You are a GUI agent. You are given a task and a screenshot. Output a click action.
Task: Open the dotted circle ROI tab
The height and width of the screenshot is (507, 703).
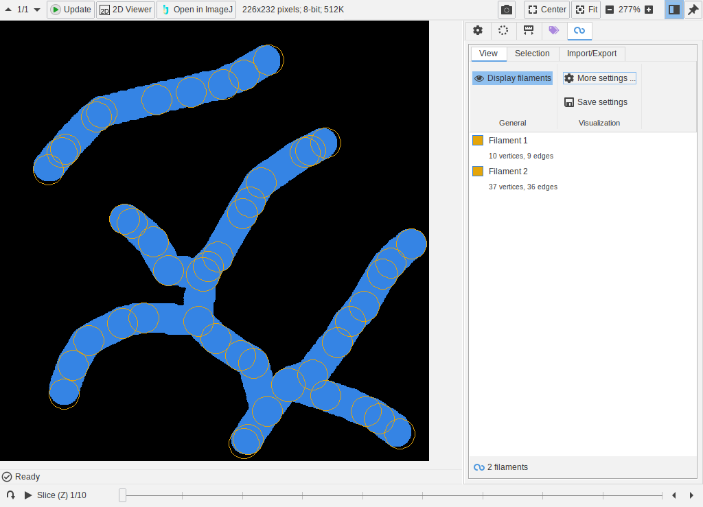click(x=503, y=30)
